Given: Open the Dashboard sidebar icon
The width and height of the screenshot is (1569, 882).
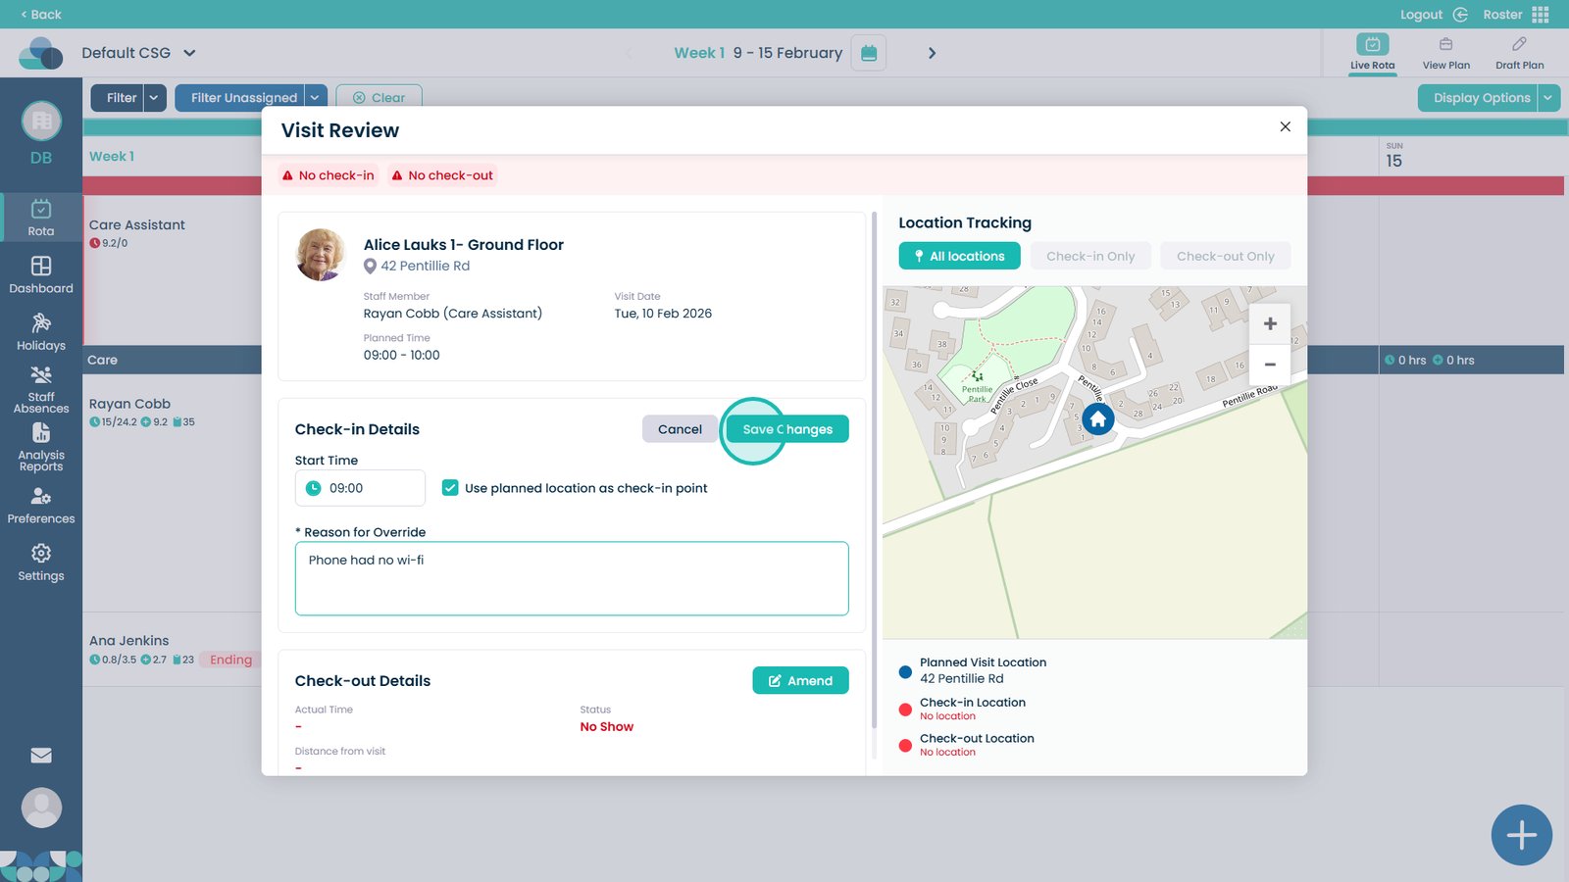Looking at the screenshot, I should [x=41, y=274].
